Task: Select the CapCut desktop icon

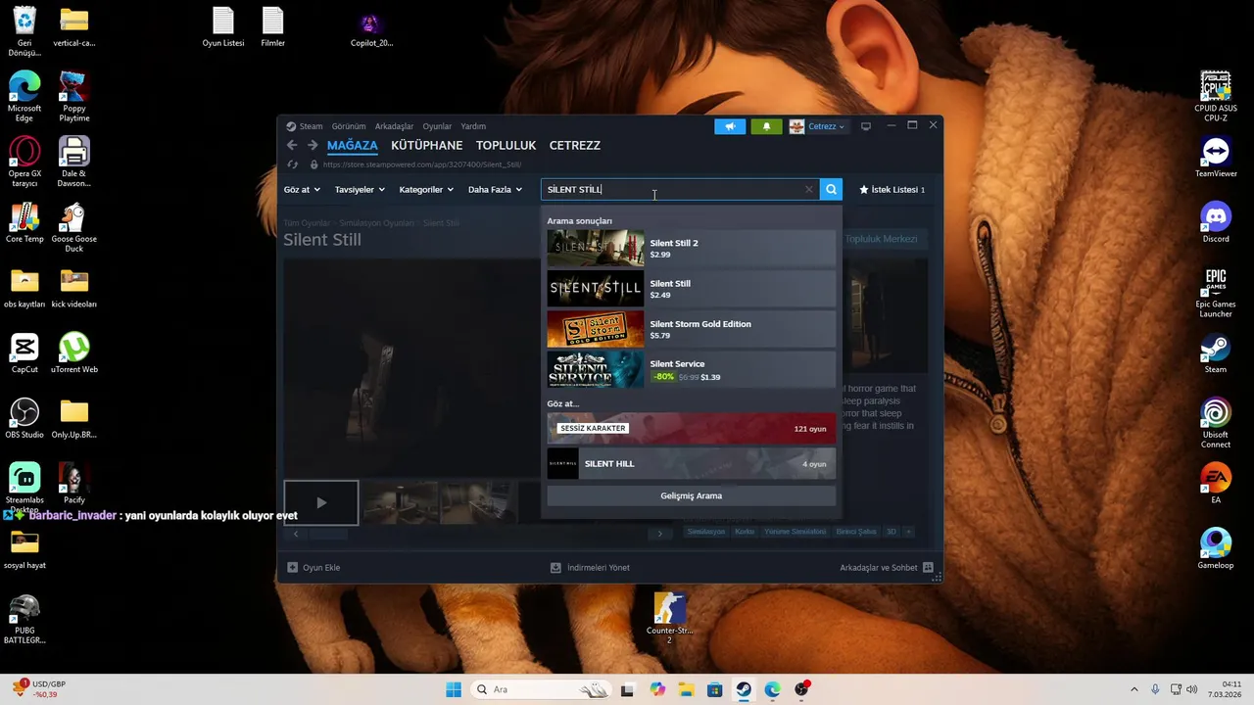Action: pyautogui.click(x=24, y=352)
